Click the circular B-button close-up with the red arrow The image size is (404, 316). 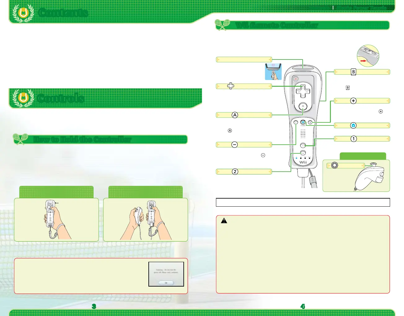pos(368,56)
